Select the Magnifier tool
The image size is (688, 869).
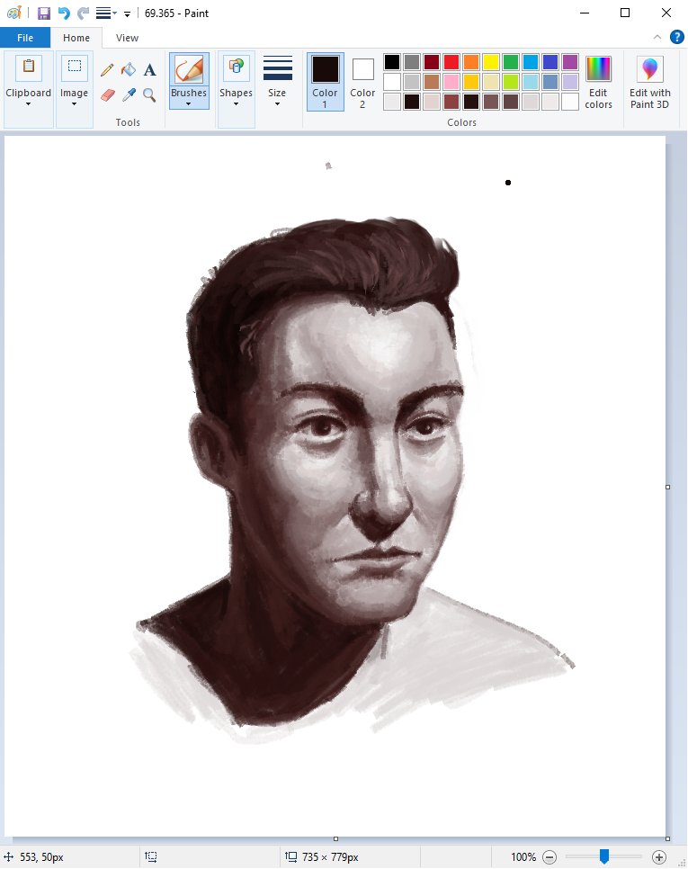coord(149,94)
